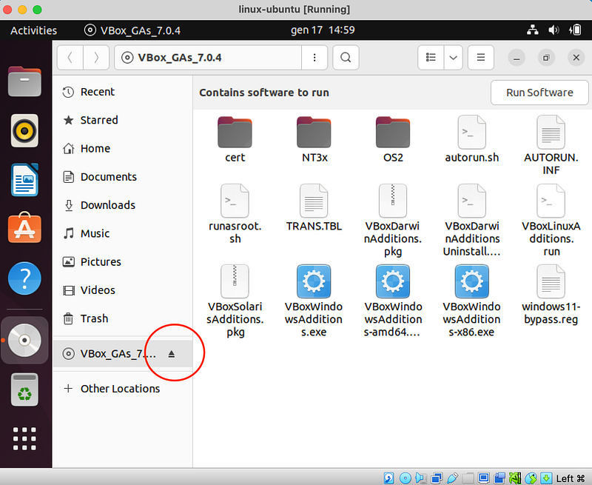The width and height of the screenshot is (592, 485).
Task: Open the VBox_GAs_7.0.4 app menu in top bar
Action: click(132, 30)
